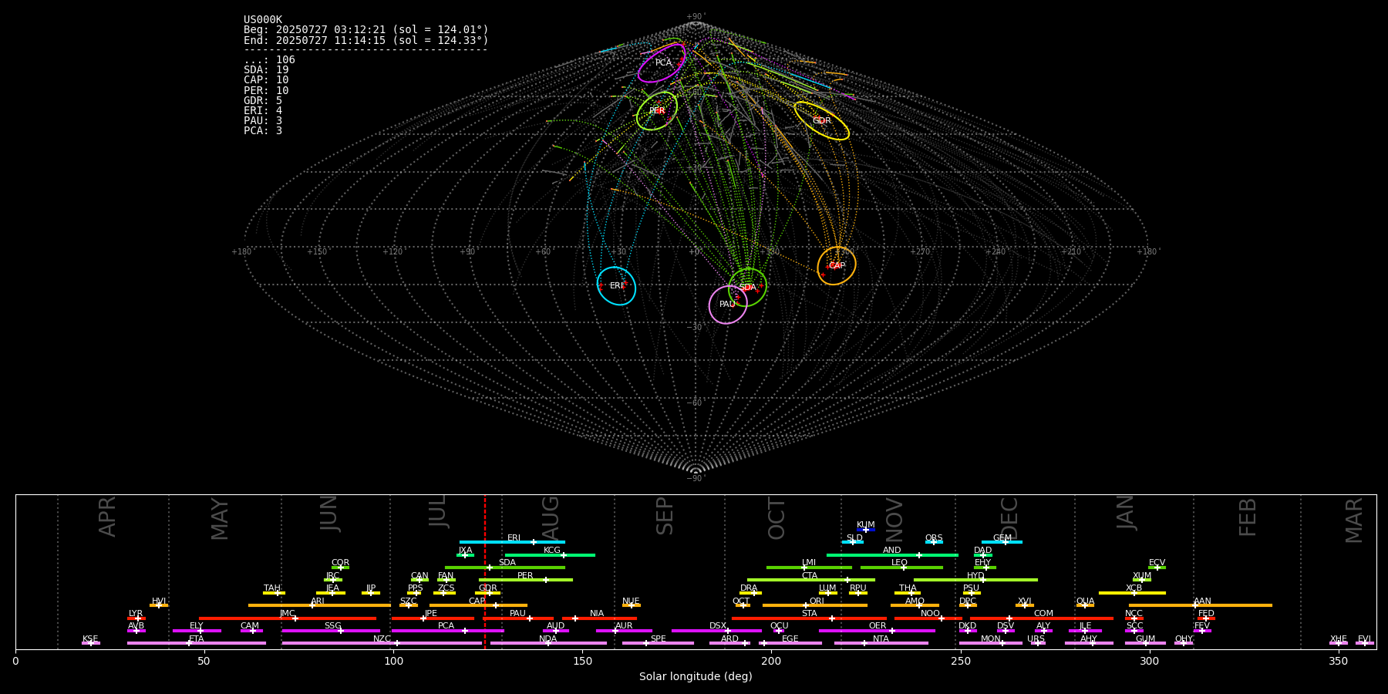Click the −90° label at the map's bottom pole
Screen dimensions: 1388x694
[x=696, y=479]
